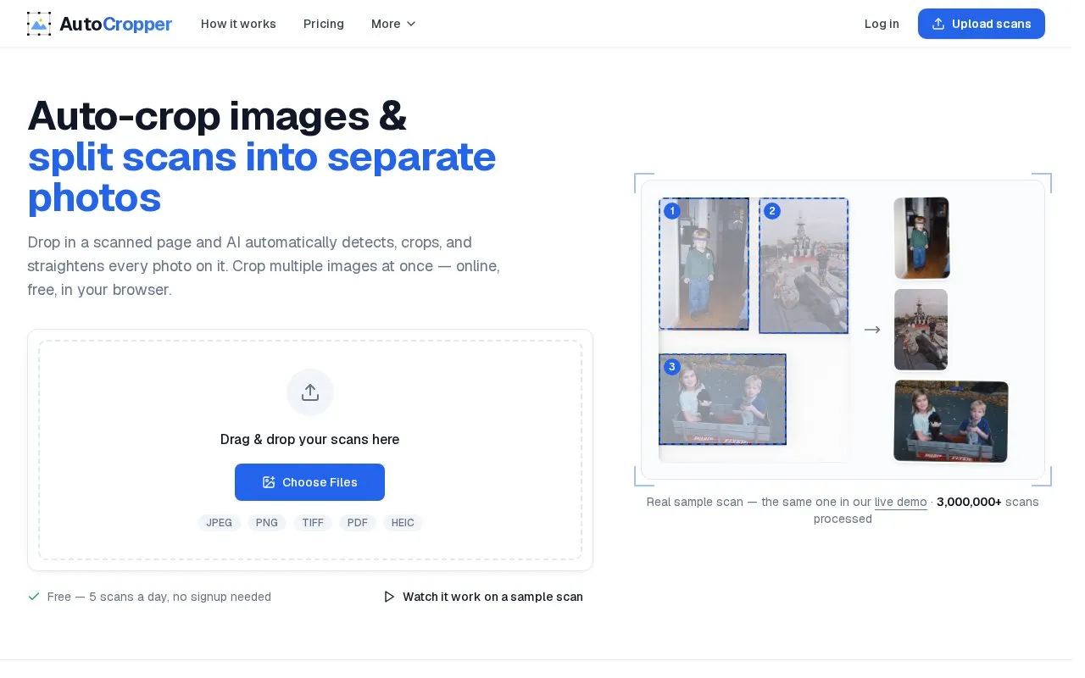Click the Choose Files button
The height and width of the screenshot is (678, 1085).
[309, 482]
